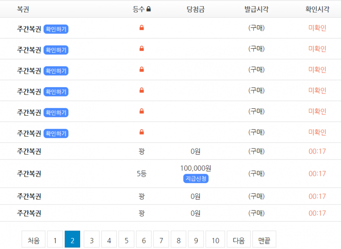The height and width of the screenshot is (249, 341).
Task: Click the lock icon in the 등수 header
Action: (x=149, y=9)
